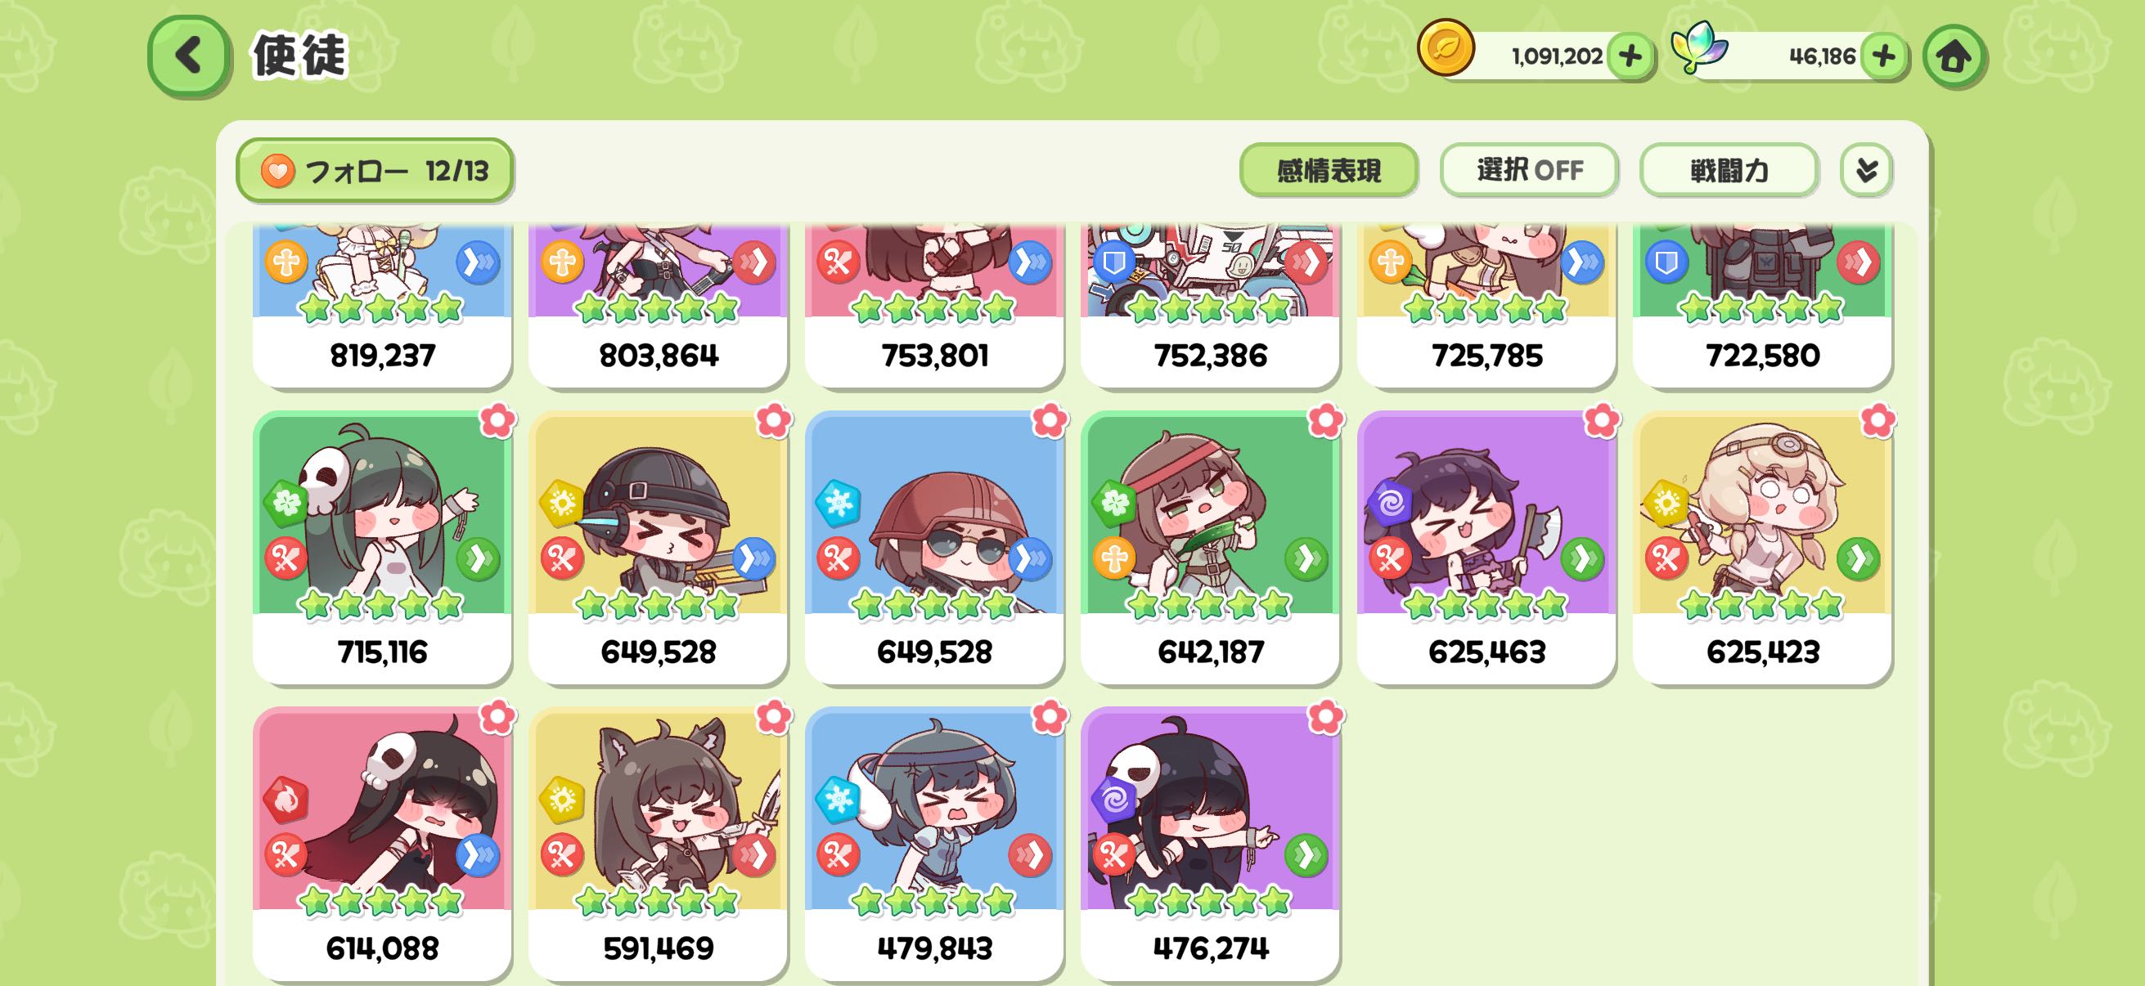Viewport: 2145px width, 986px height.
Task: Click the blue arrow icon on the 819,237 card
Action: click(478, 263)
